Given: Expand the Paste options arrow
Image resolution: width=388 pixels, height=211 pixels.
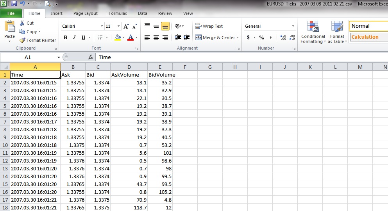Looking at the screenshot, I should 10,41.
